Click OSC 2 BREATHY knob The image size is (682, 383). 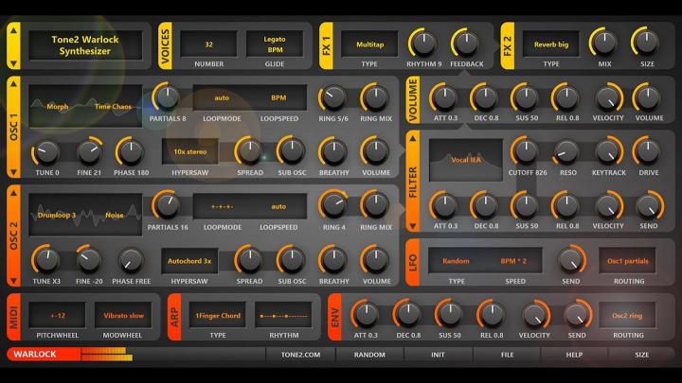coord(333,260)
